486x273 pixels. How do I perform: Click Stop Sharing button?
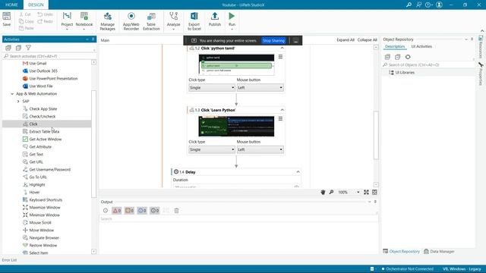(x=273, y=40)
